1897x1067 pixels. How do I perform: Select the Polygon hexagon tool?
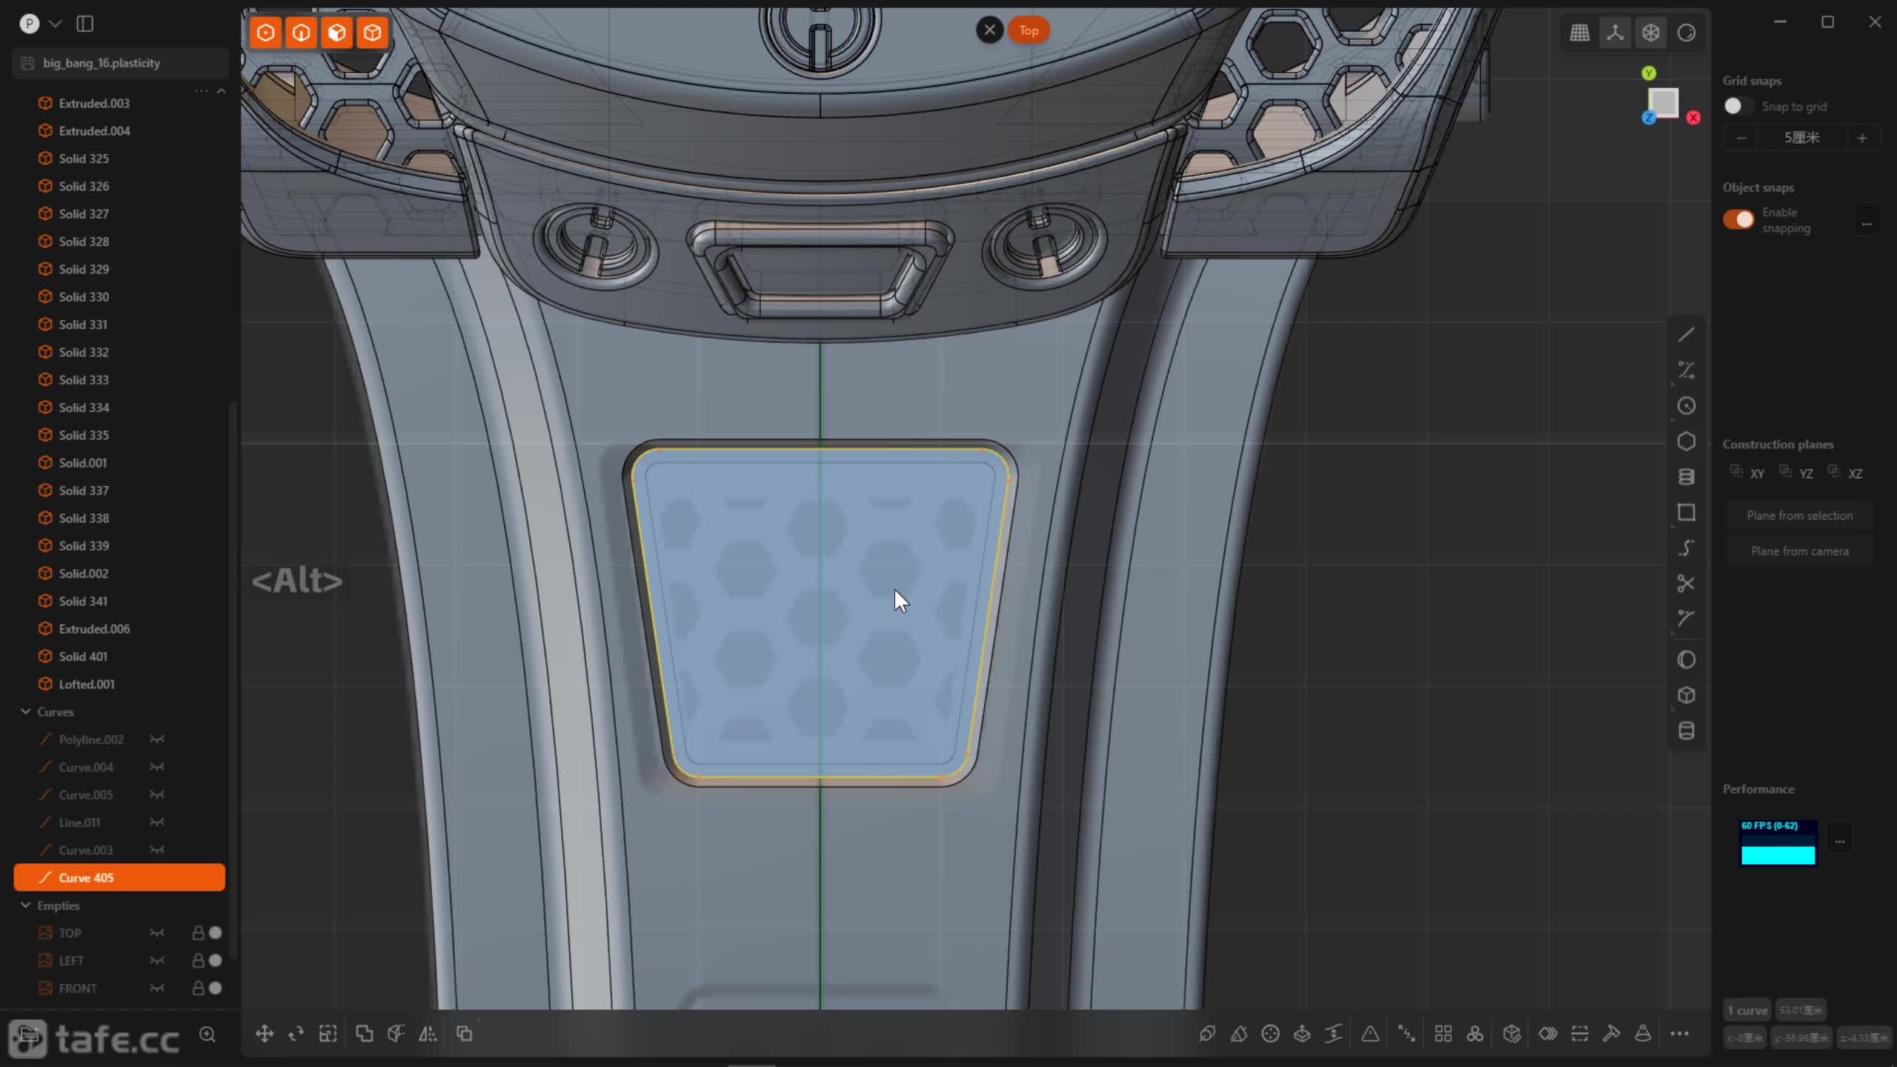tap(1686, 442)
